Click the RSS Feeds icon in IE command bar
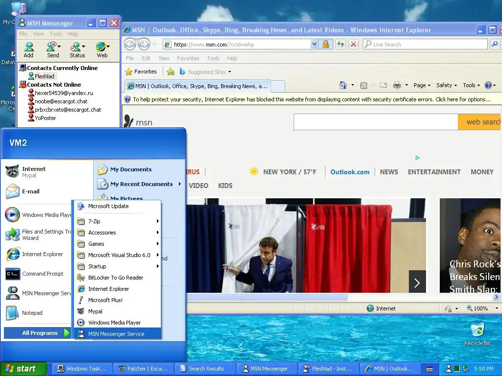Viewport: 502px width, 376px height. click(x=364, y=85)
